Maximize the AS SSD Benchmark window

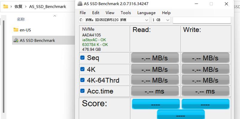coord(211,4)
